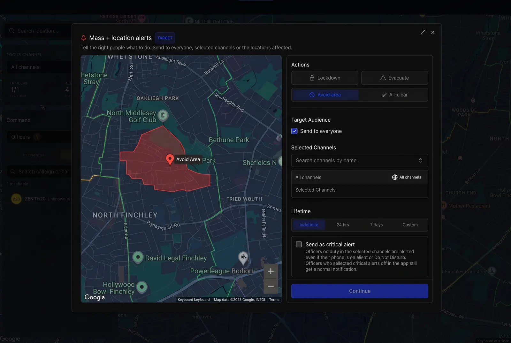The image size is (511, 343).
Task: Click the North Middlesex Golf Club map marker
Action: point(163,115)
